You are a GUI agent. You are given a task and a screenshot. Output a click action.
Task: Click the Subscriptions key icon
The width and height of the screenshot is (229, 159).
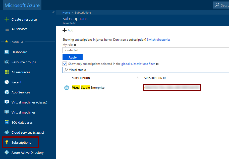pos(7,142)
